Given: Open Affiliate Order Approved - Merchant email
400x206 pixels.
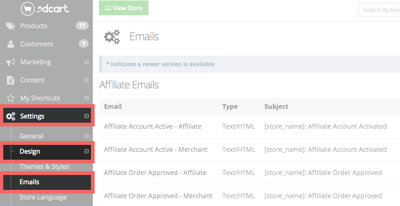Looking at the screenshot, I should 158,196.
